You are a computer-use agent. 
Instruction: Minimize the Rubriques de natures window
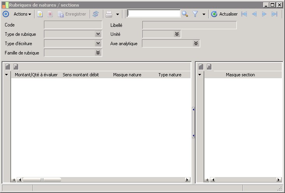pyautogui.click(x=266, y=5)
